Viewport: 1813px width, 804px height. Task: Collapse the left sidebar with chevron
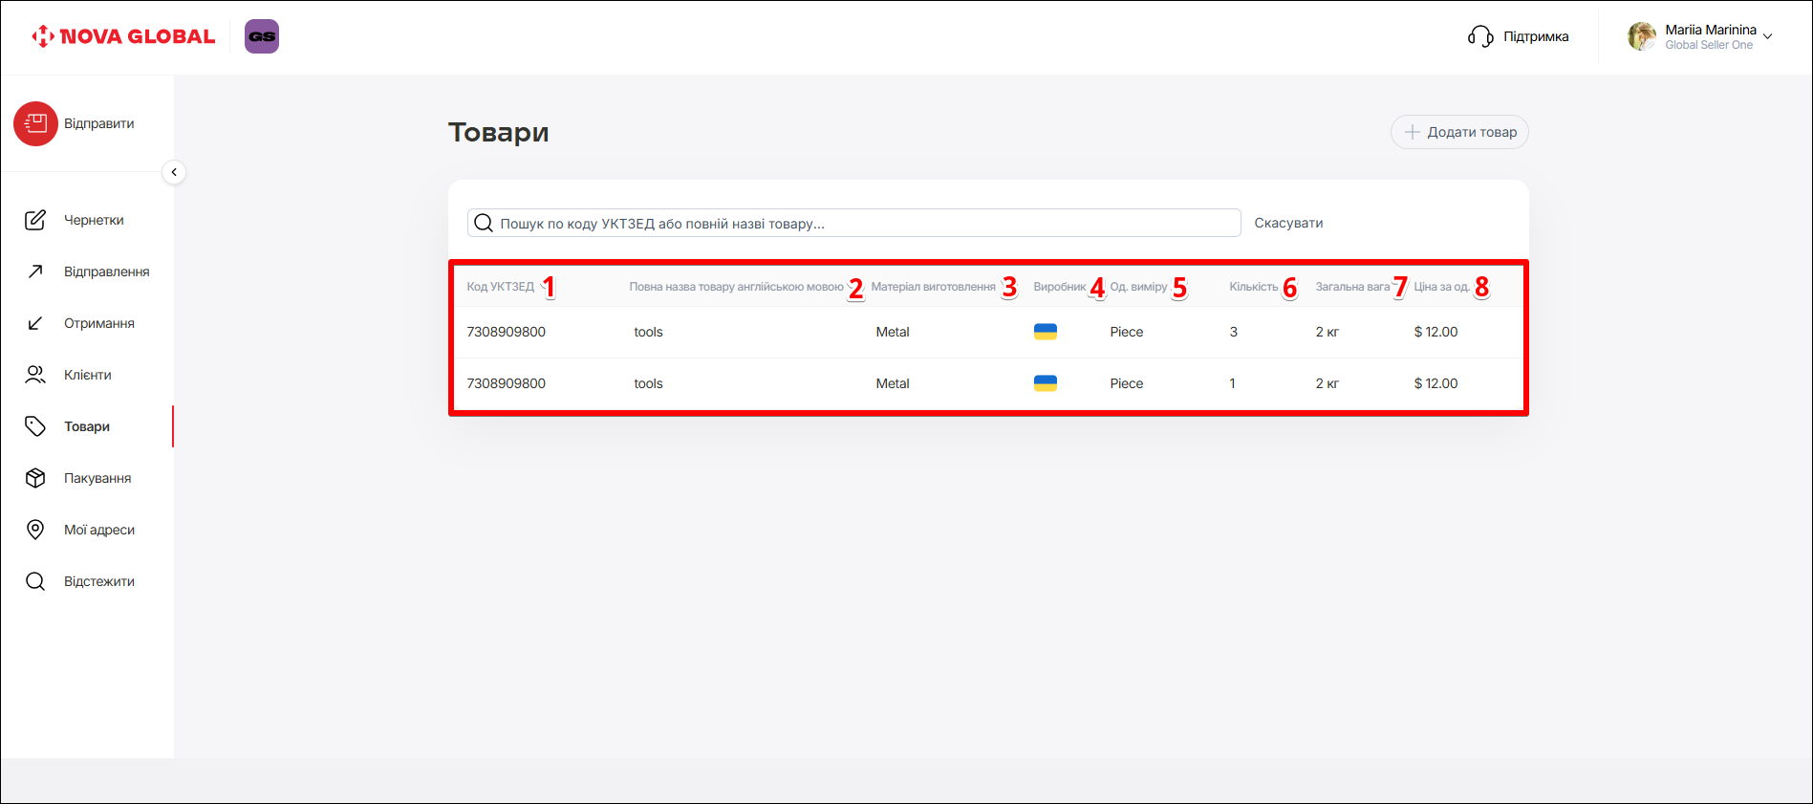point(174,172)
